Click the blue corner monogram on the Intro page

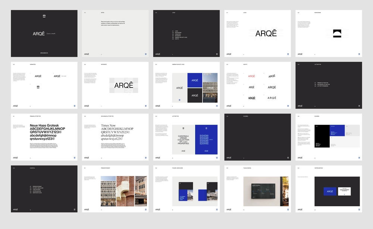[145, 54]
